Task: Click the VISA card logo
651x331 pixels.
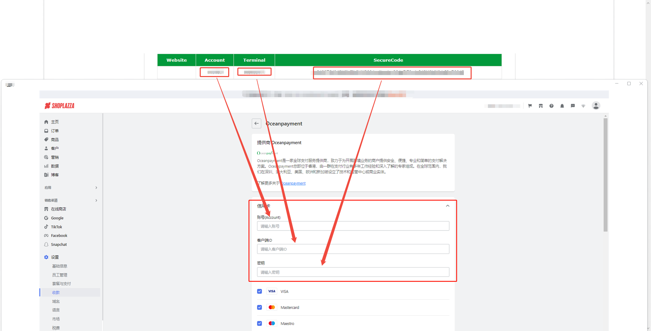Action: (272, 291)
